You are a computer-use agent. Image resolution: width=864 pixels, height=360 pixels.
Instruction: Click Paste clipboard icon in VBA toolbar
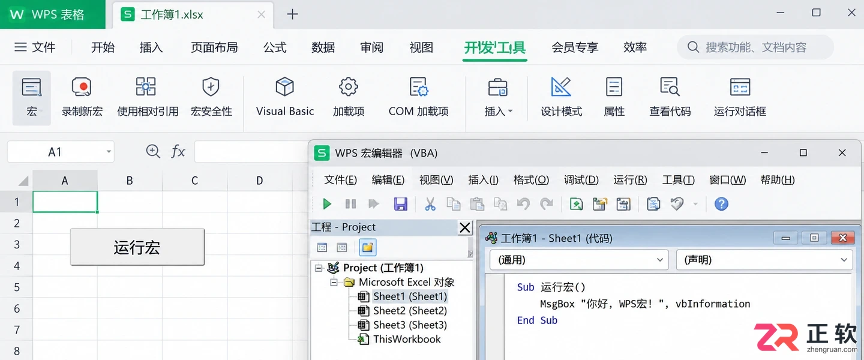coord(477,204)
